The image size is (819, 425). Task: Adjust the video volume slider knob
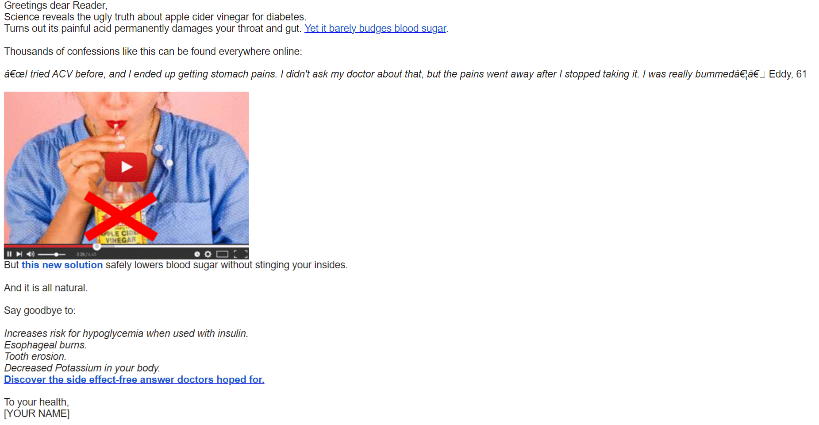click(56, 255)
